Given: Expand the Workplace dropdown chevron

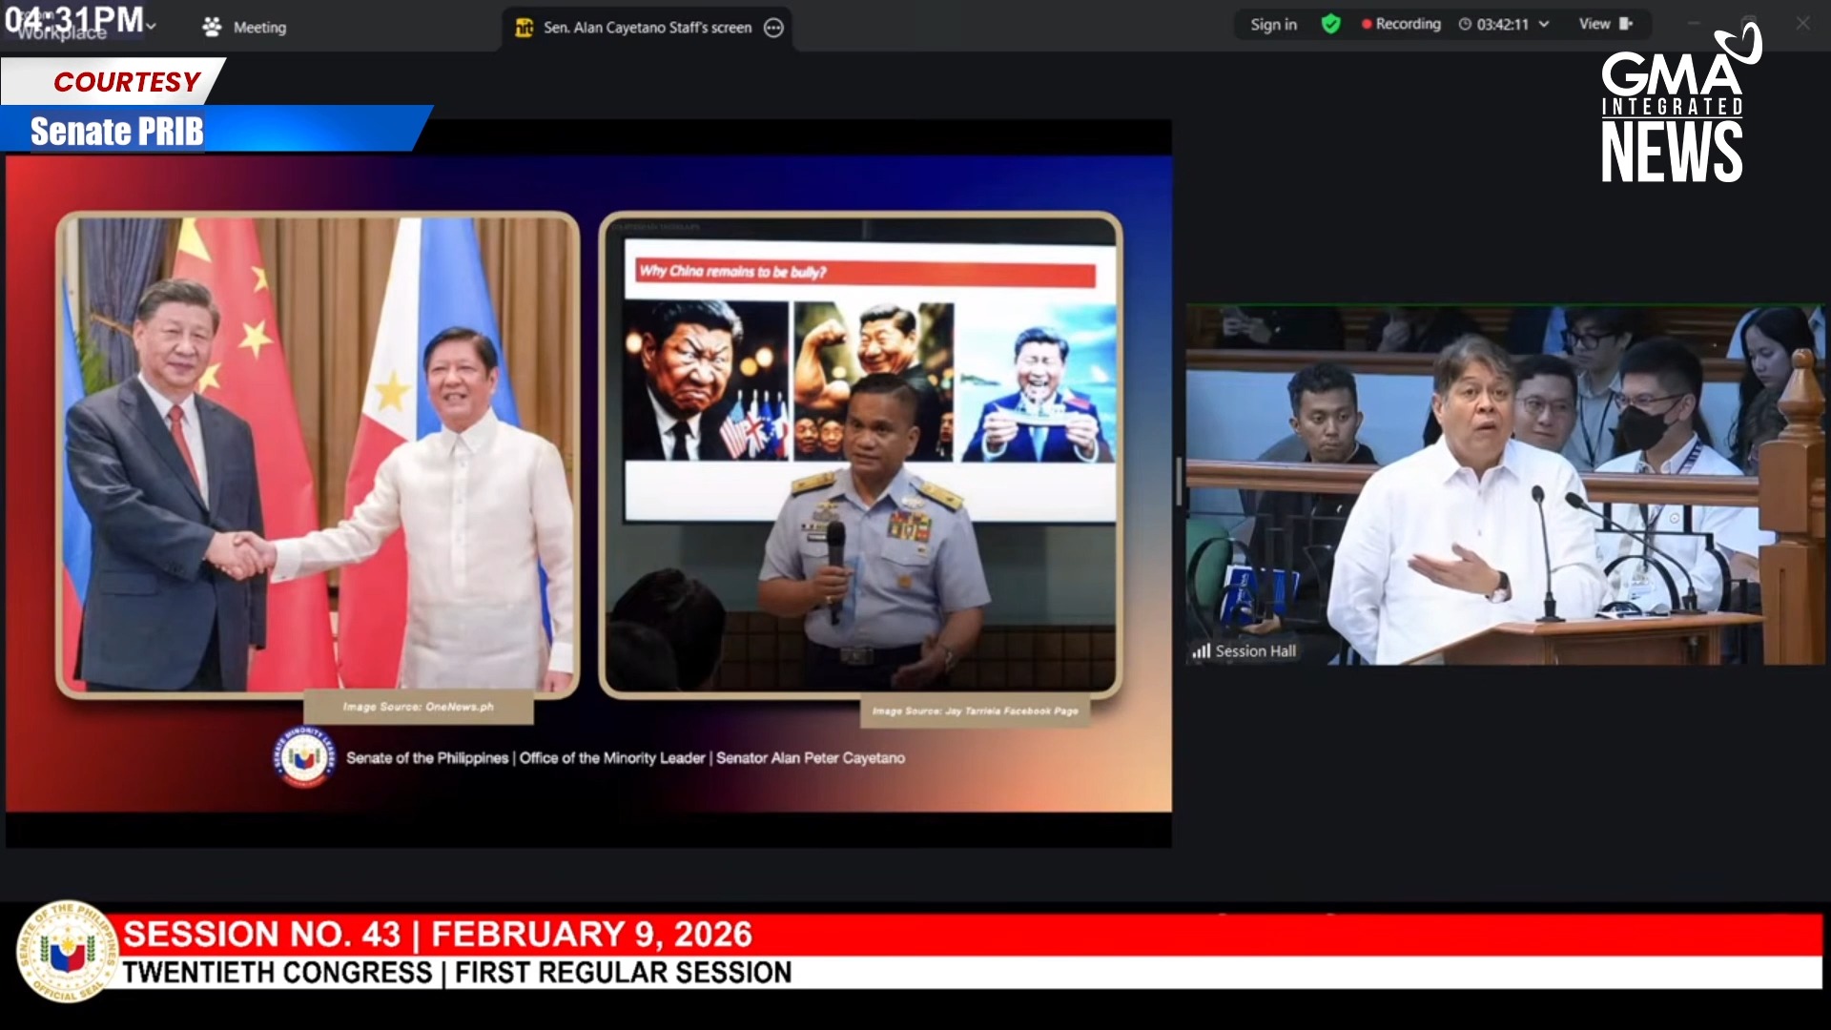Looking at the screenshot, I should tap(151, 26).
